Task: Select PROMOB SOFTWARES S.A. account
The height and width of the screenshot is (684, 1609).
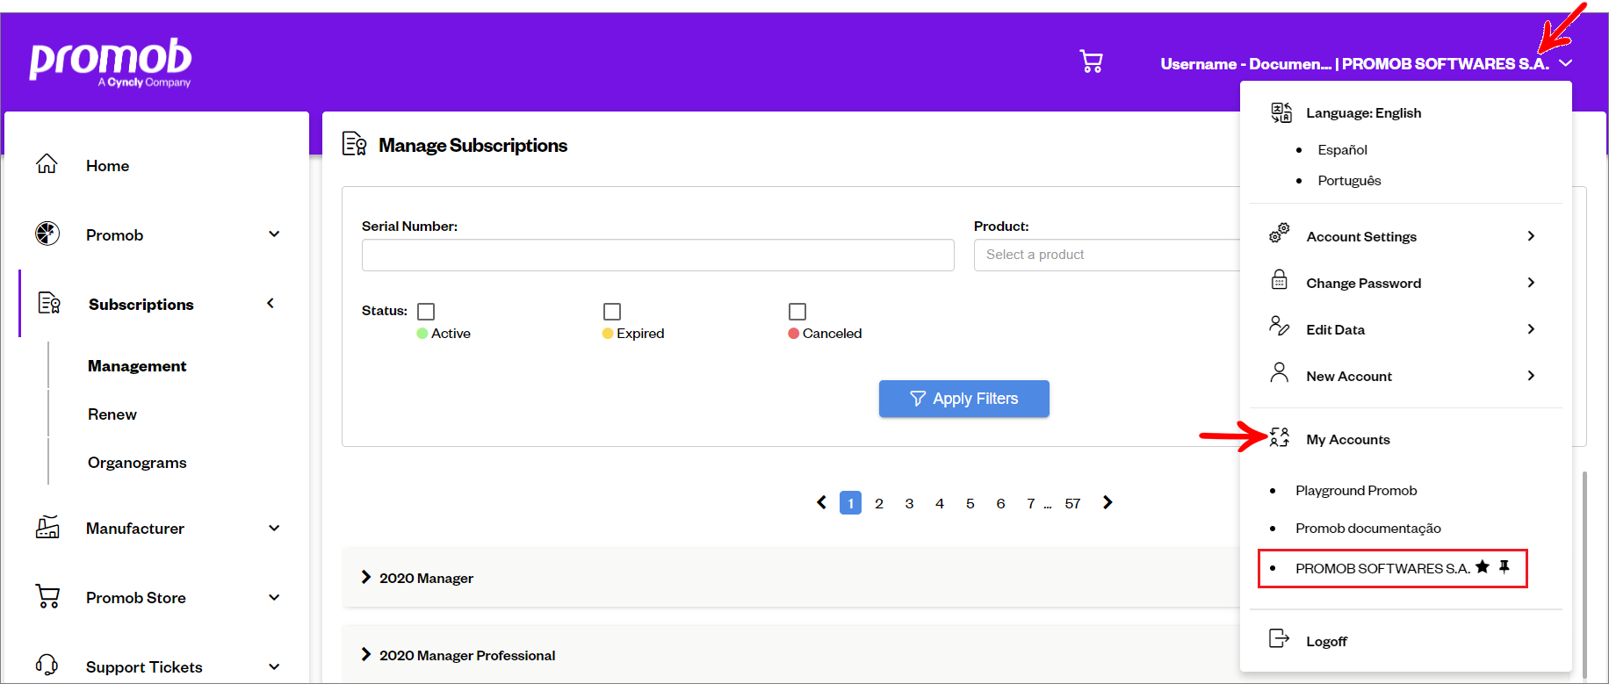Action: 1382,568
